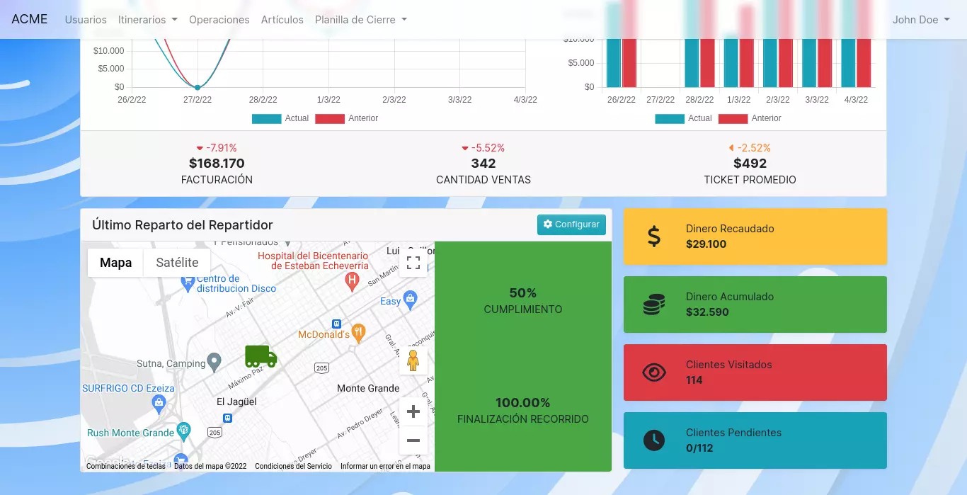Click the Hospital del Bicentenario map marker

point(352,282)
